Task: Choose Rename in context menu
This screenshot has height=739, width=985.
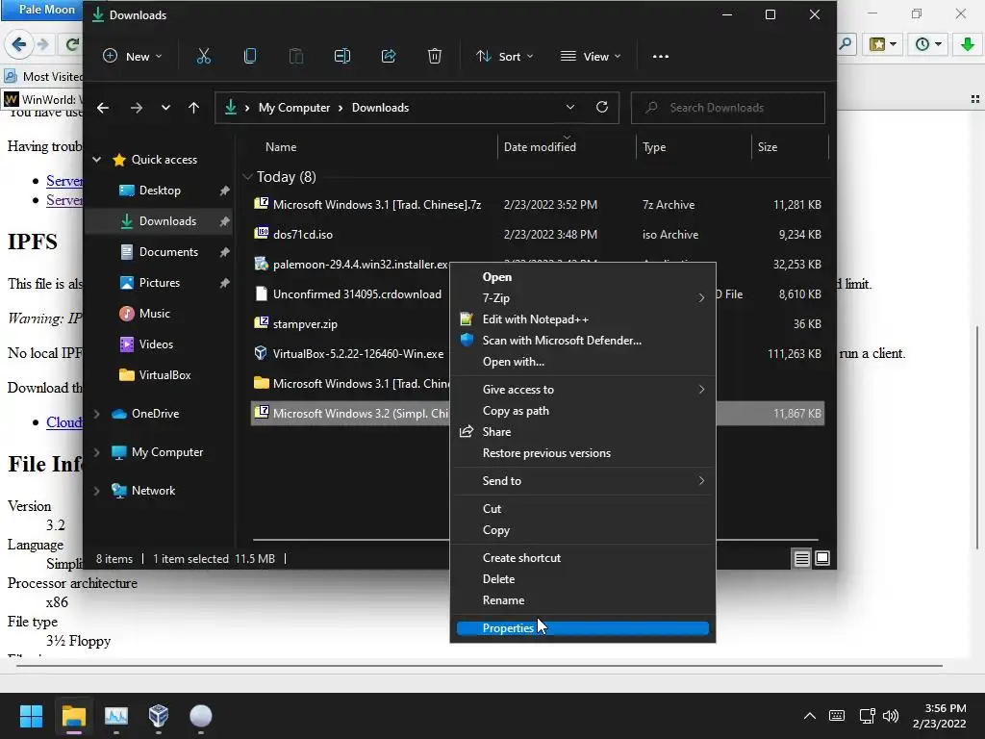Action: pos(582,600)
